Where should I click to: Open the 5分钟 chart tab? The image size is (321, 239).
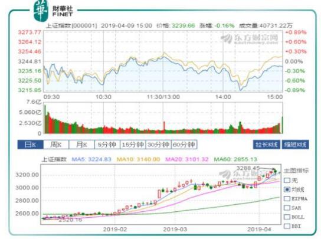pyautogui.click(x=107, y=145)
